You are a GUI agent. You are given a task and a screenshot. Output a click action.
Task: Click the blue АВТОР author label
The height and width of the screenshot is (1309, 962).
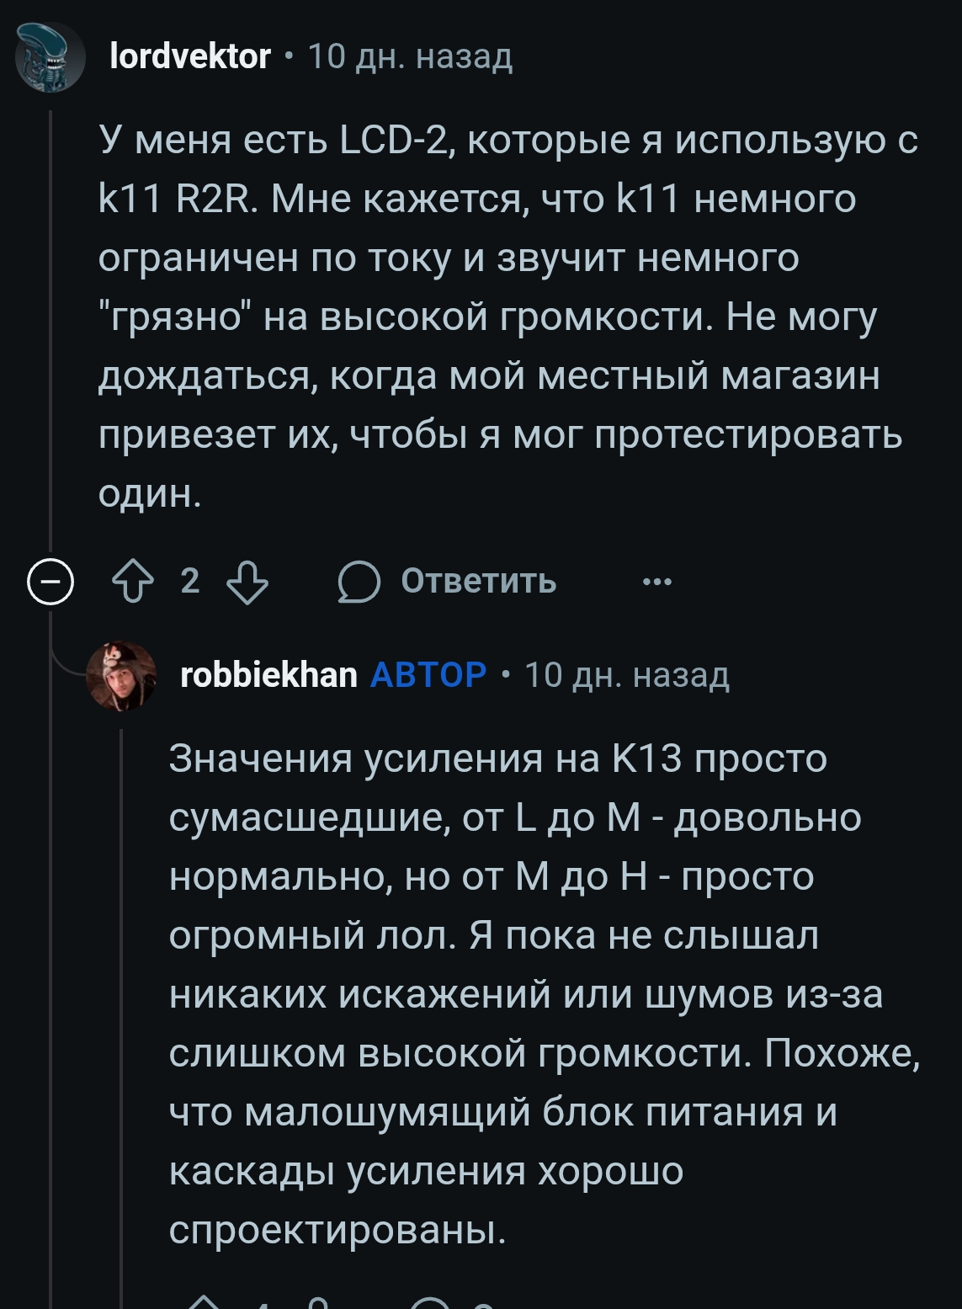(428, 675)
